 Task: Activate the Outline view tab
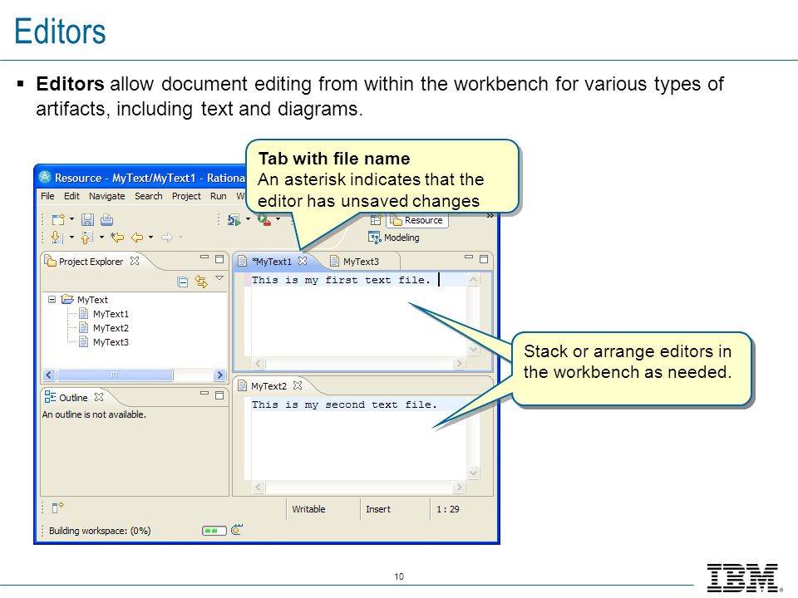point(73,397)
